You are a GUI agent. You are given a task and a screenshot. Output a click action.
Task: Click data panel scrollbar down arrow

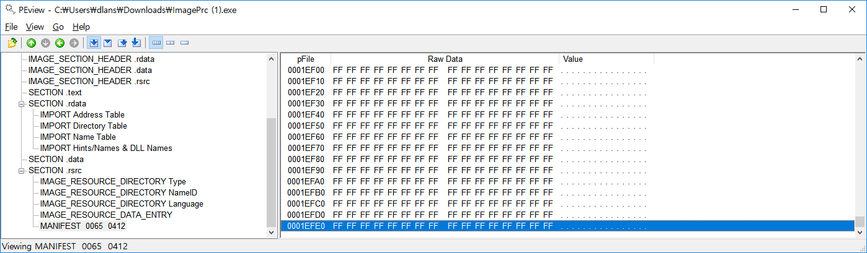tap(860, 232)
